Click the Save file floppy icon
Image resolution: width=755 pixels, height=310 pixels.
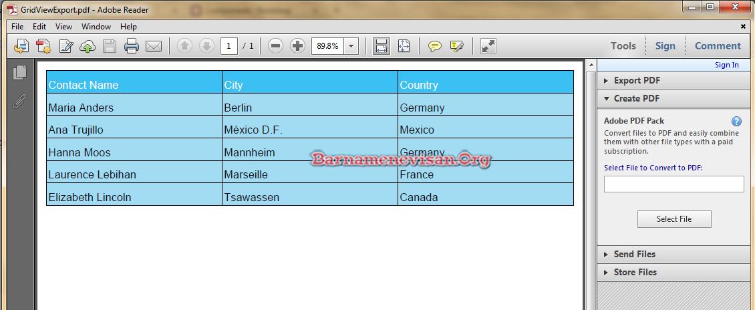point(110,46)
